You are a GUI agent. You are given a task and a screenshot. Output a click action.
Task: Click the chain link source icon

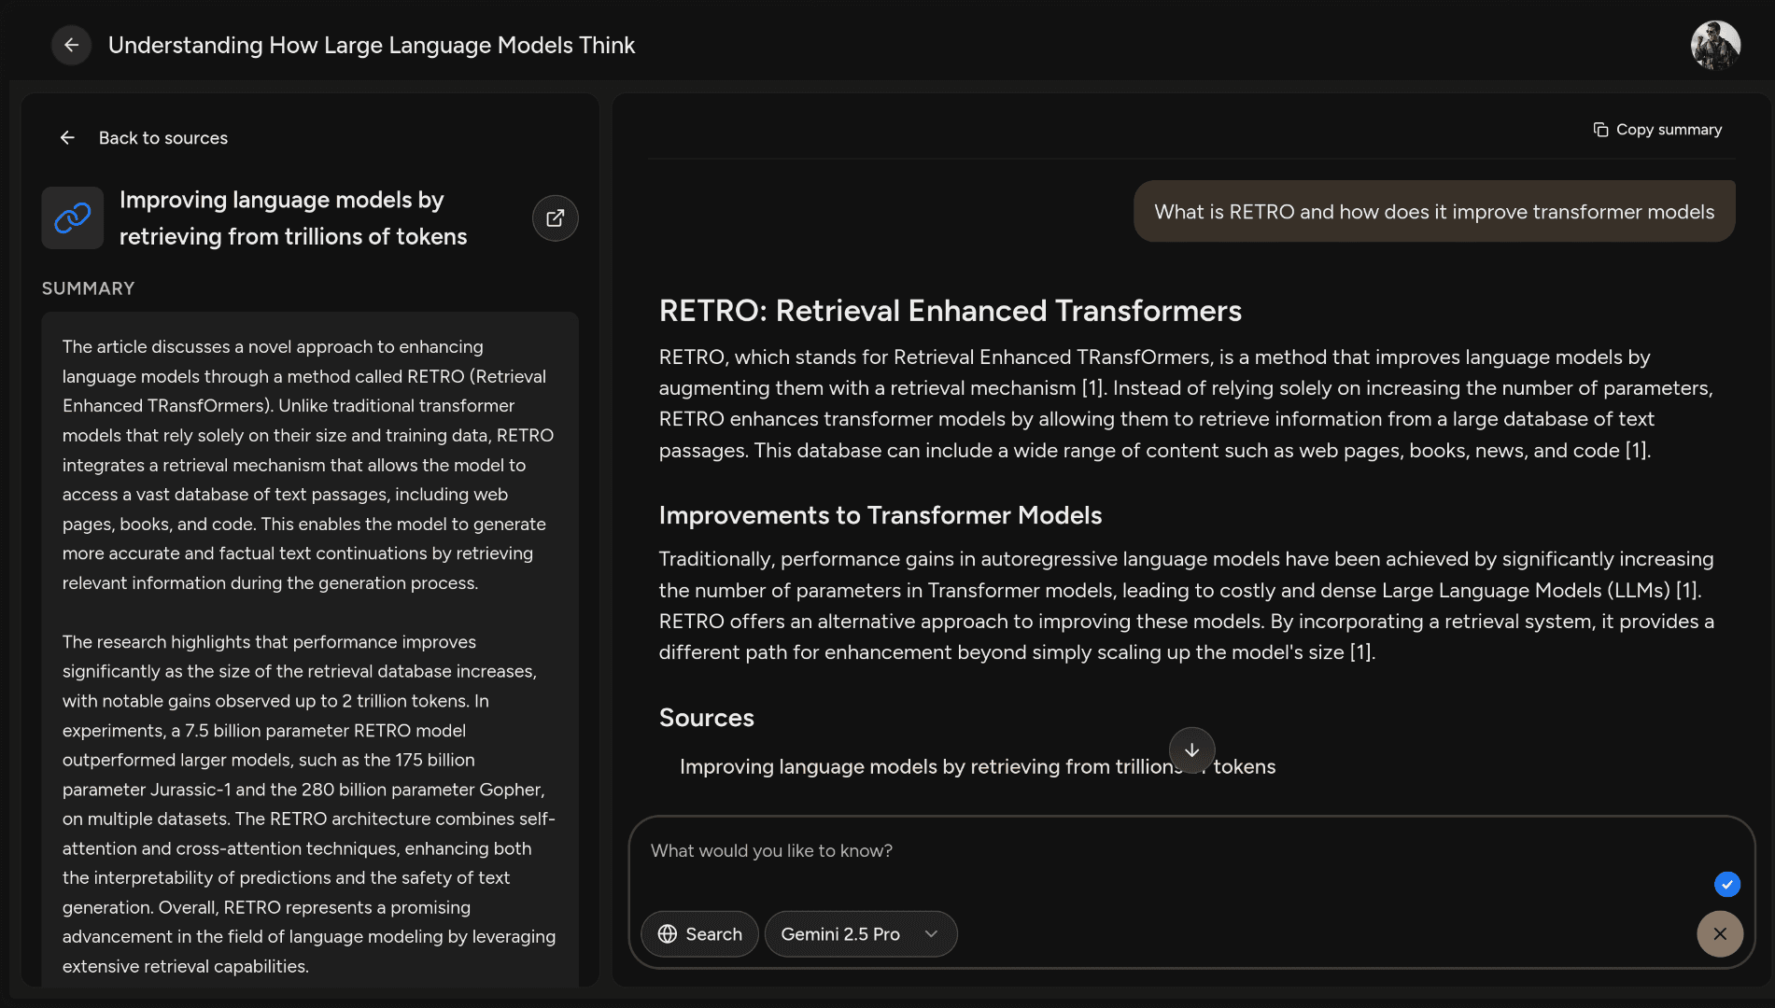click(x=73, y=218)
